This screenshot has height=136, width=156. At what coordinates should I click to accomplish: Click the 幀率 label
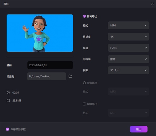pos(85,70)
